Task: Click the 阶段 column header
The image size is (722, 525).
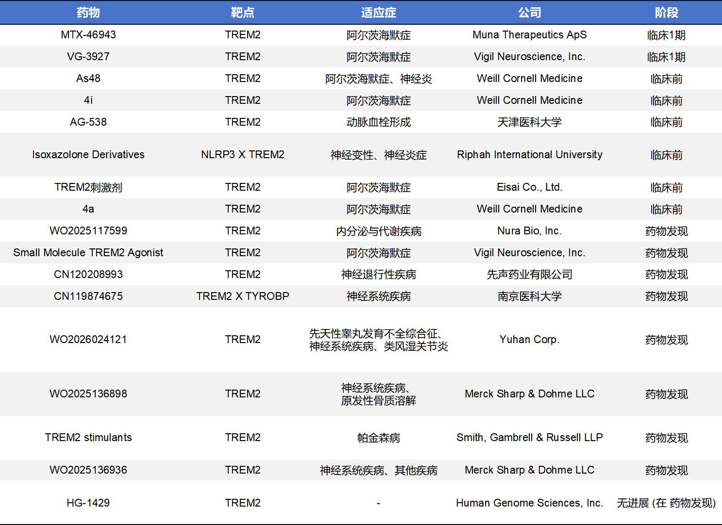Action: pos(666,13)
